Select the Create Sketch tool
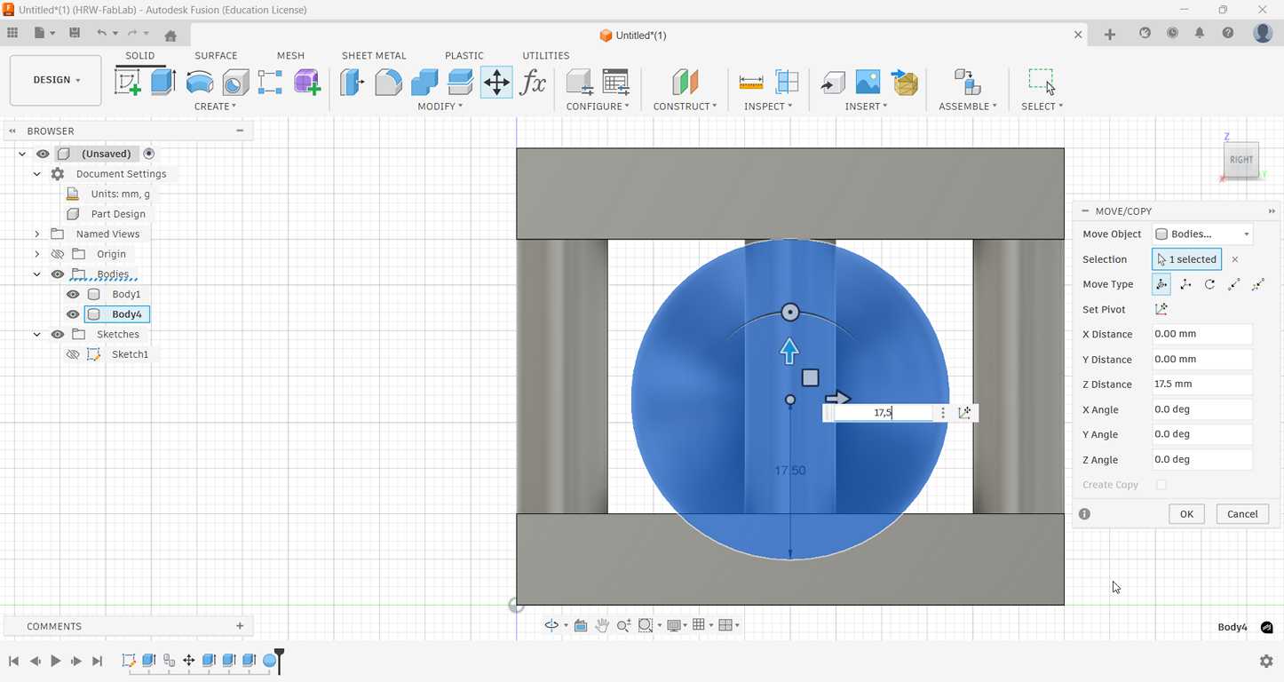 pyautogui.click(x=128, y=83)
